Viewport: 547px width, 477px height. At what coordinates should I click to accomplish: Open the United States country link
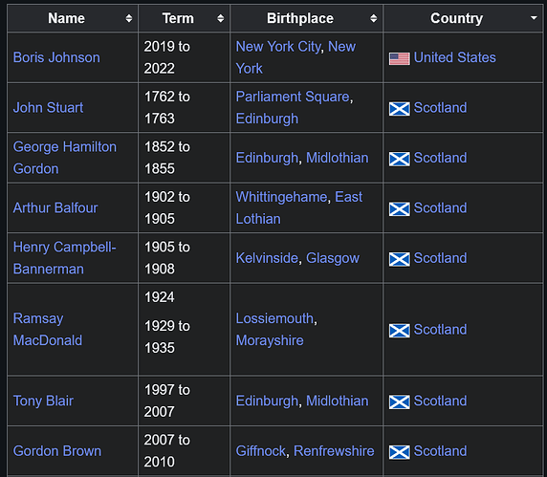click(x=454, y=57)
